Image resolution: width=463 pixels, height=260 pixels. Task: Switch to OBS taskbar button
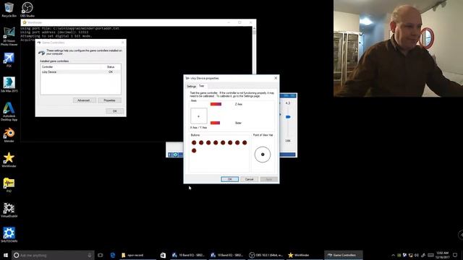(266, 255)
